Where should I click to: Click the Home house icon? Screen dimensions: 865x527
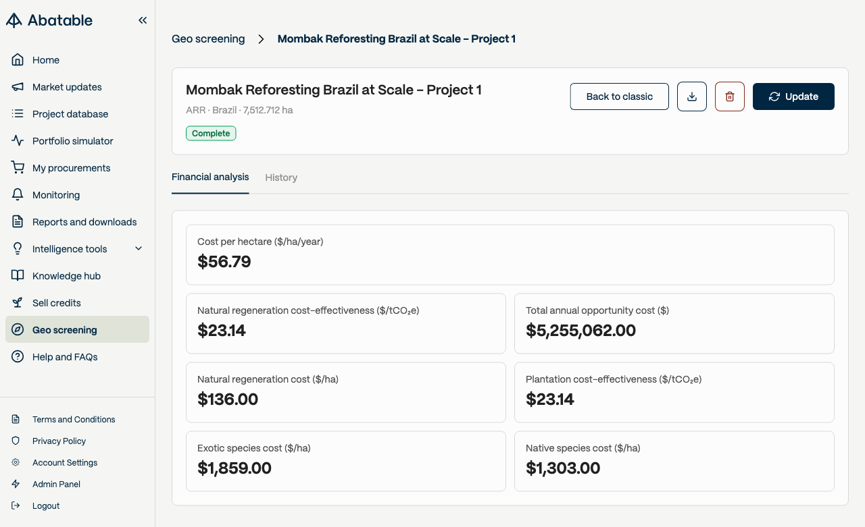coord(18,60)
